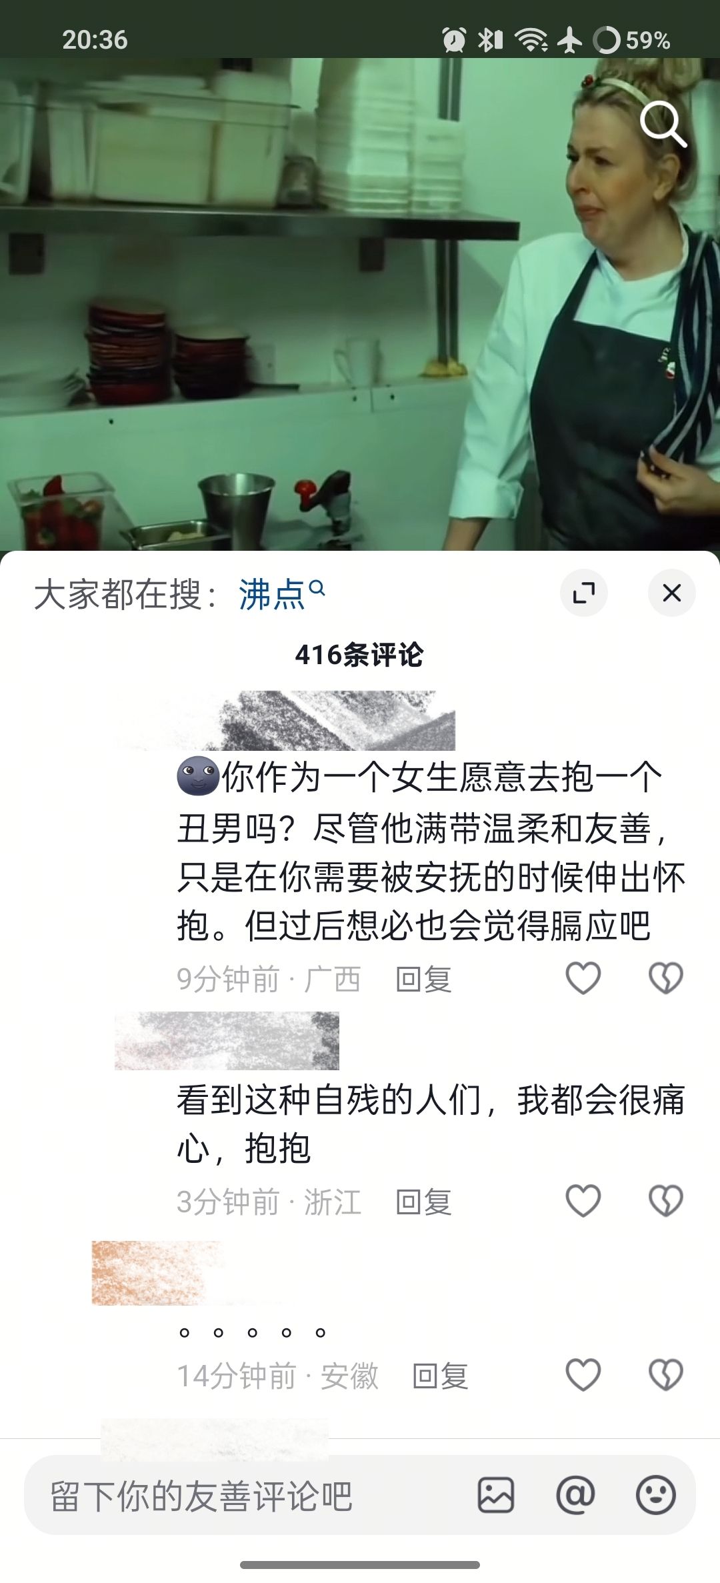720x1583 pixels.
Task: Tap the video of the chef to resume
Action: click(360, 304)
